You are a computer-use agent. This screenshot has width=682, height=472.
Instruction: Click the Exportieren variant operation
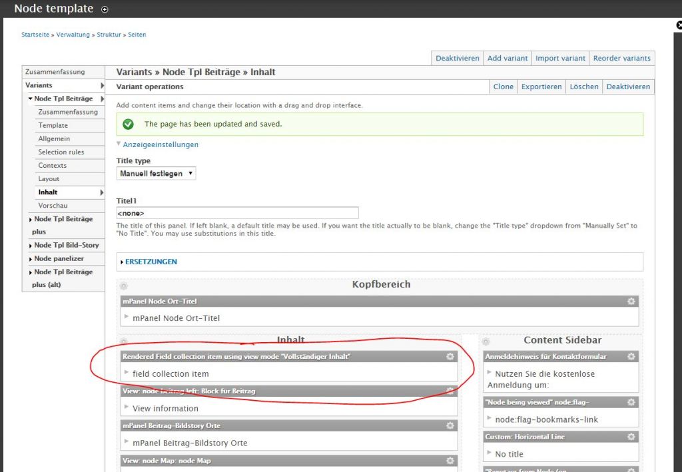click(541, 87)
